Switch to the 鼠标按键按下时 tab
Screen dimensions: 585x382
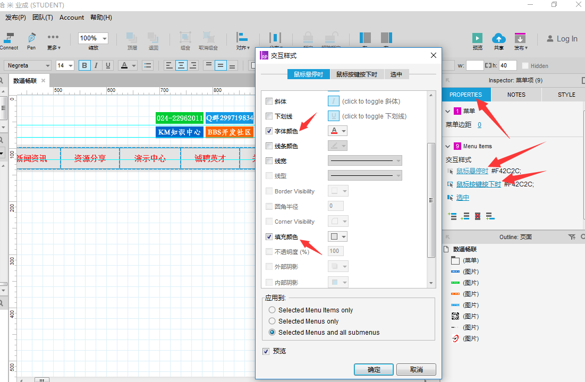(357, 74)
